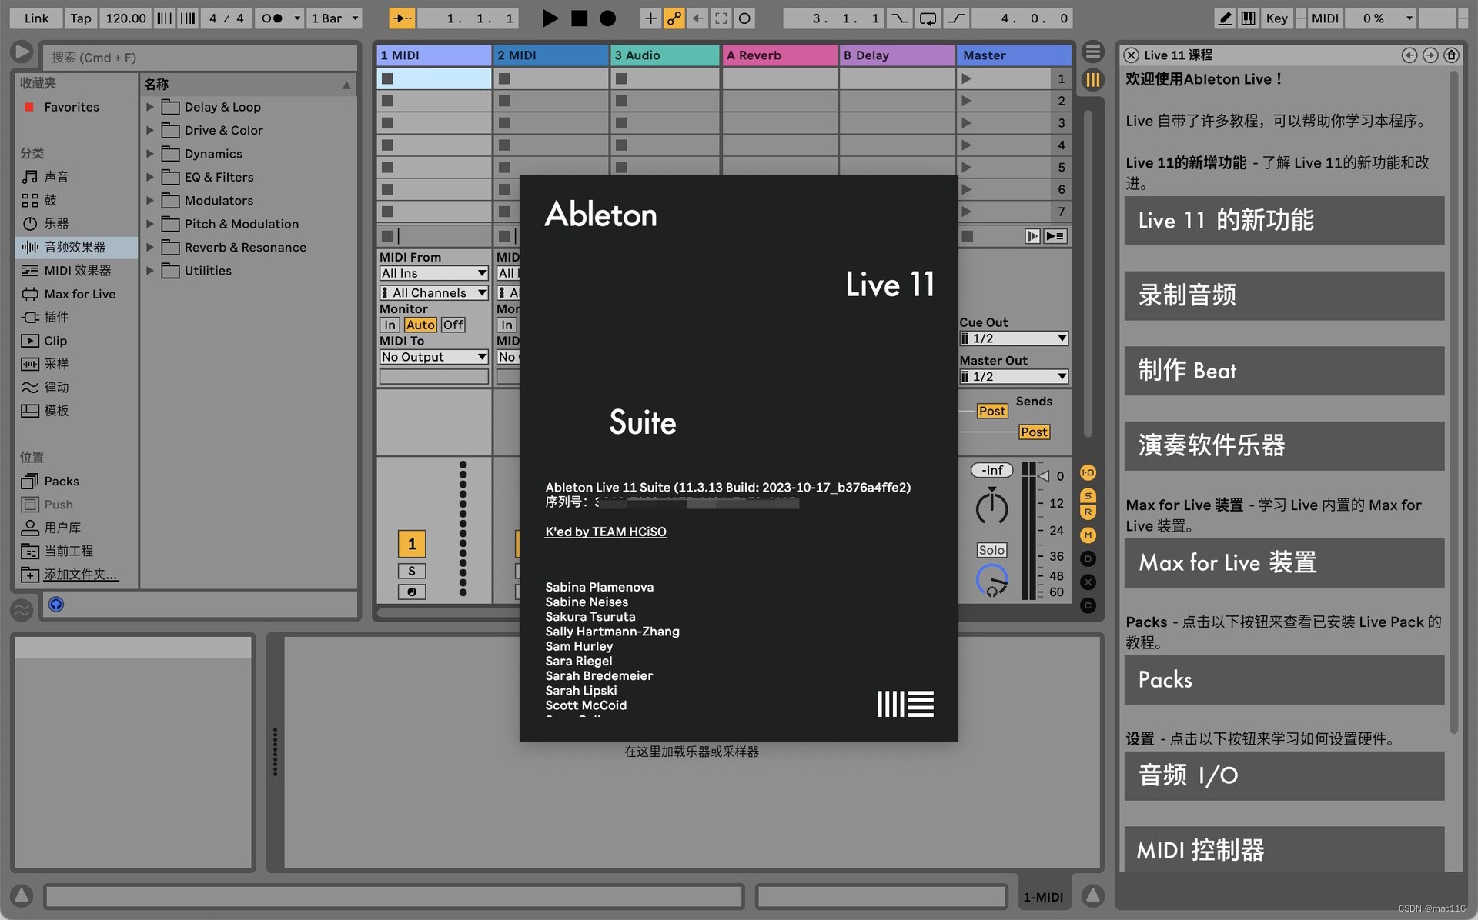Viewport: 1478px width, 920px height.
Task: Toggle the first Post send button
Action: click(992, 411)
